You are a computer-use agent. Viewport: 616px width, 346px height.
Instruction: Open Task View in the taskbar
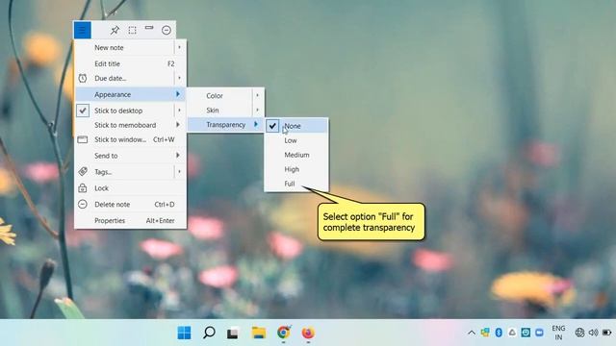(x=233, y=333)
